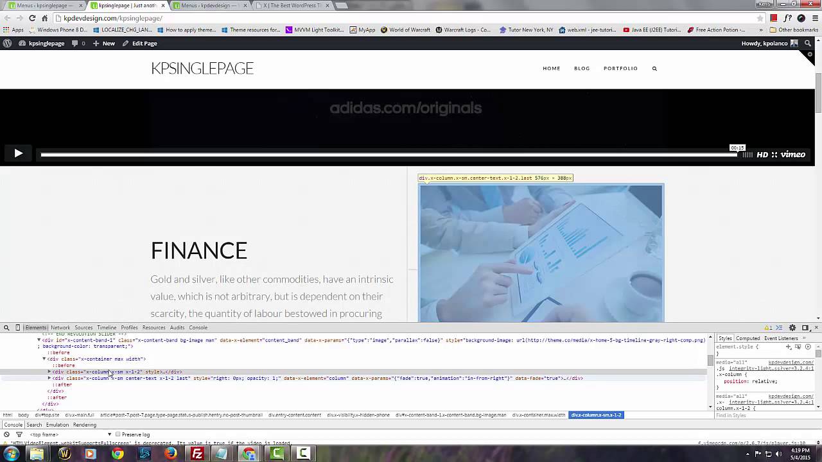
Task: Toggle DevTools drawer icon
Action: pyautogui.click(x=780, y=328)
